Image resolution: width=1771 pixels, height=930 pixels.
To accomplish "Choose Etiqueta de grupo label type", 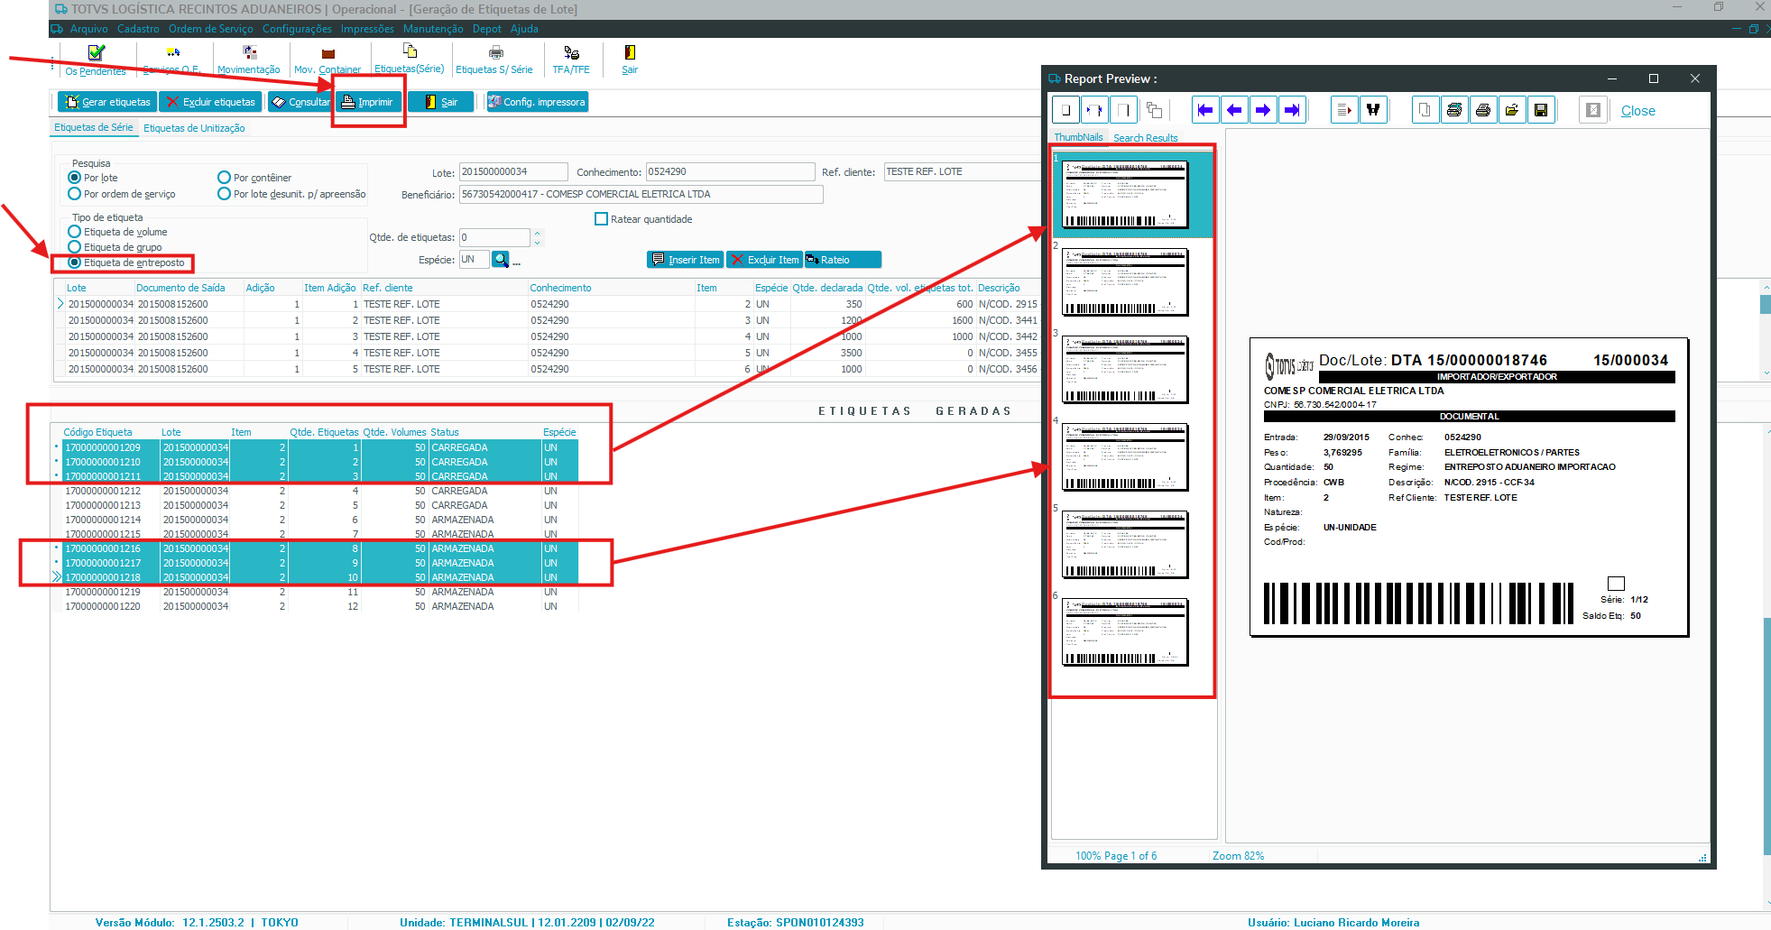I will (75, 247).
